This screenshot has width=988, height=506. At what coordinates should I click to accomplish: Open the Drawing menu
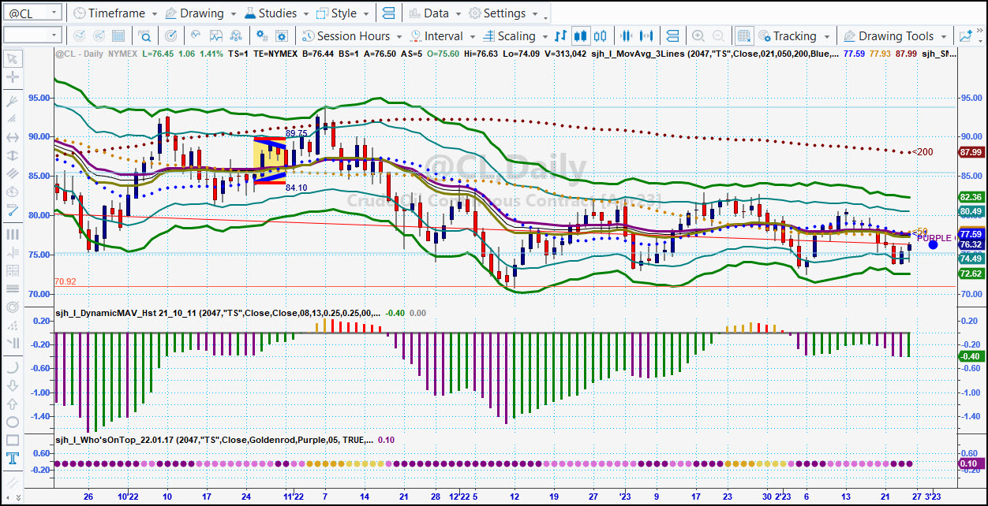tap(201, 13)
